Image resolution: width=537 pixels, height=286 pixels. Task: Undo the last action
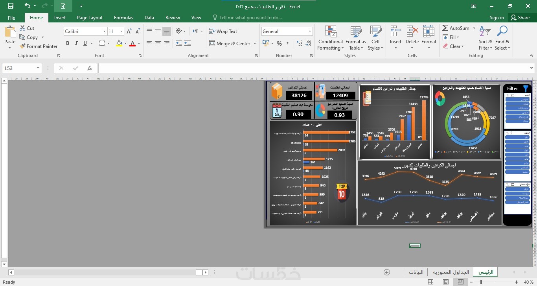tap(27, 6)
